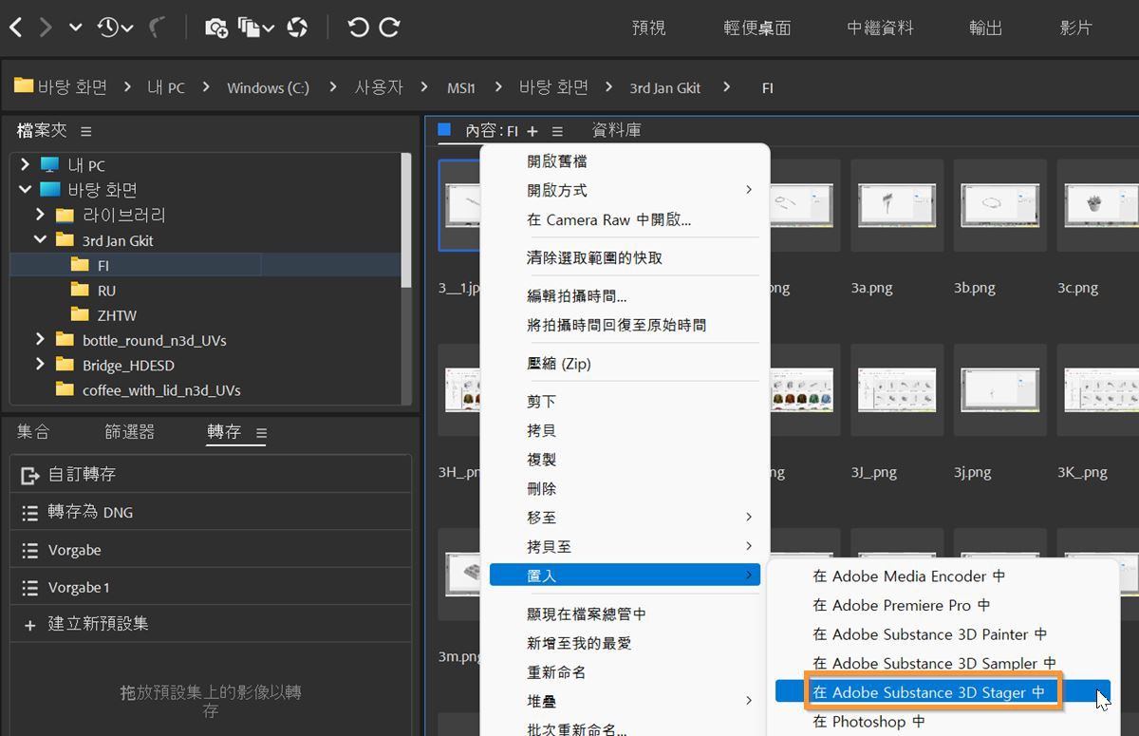Open the 移至 submenu
This screenshot has height=736, width=1139.
pos(625,518)
